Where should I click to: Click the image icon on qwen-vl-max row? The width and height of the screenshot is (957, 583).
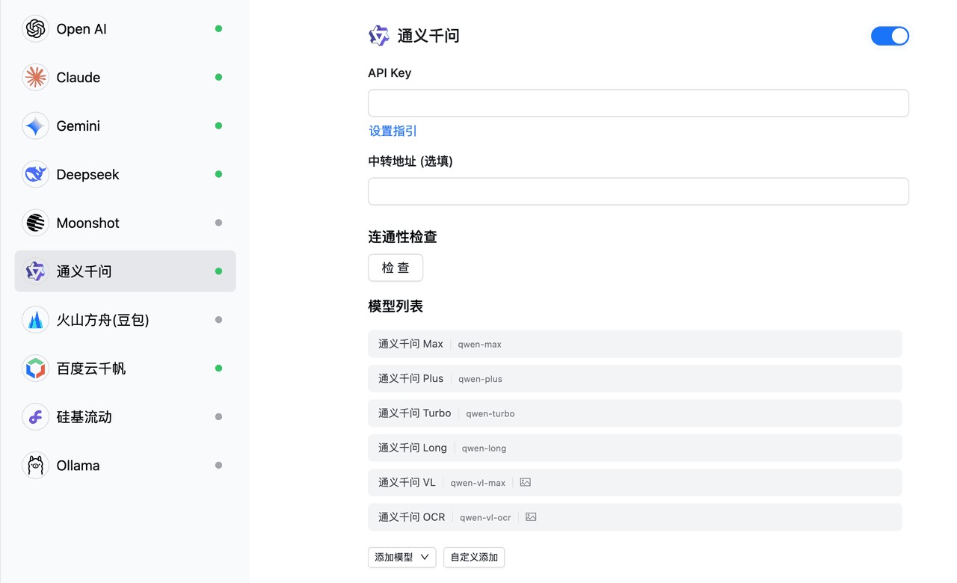click(525, 483)
